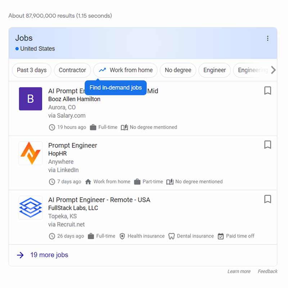Click the FullStack Labs blue logo
The height and width of the screenshot is (288, 288).
point(31,208)
